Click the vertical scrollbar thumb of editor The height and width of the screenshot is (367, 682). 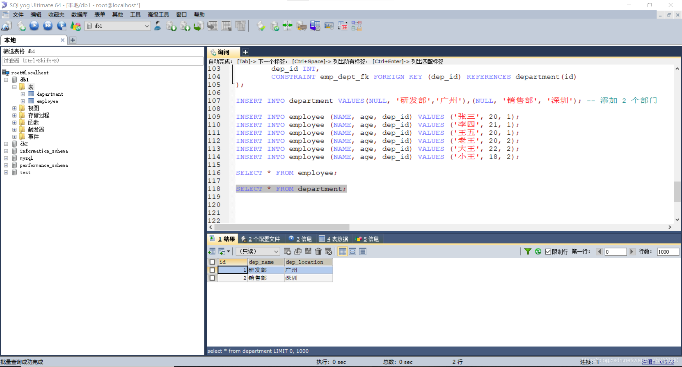(x=677, y=191)
